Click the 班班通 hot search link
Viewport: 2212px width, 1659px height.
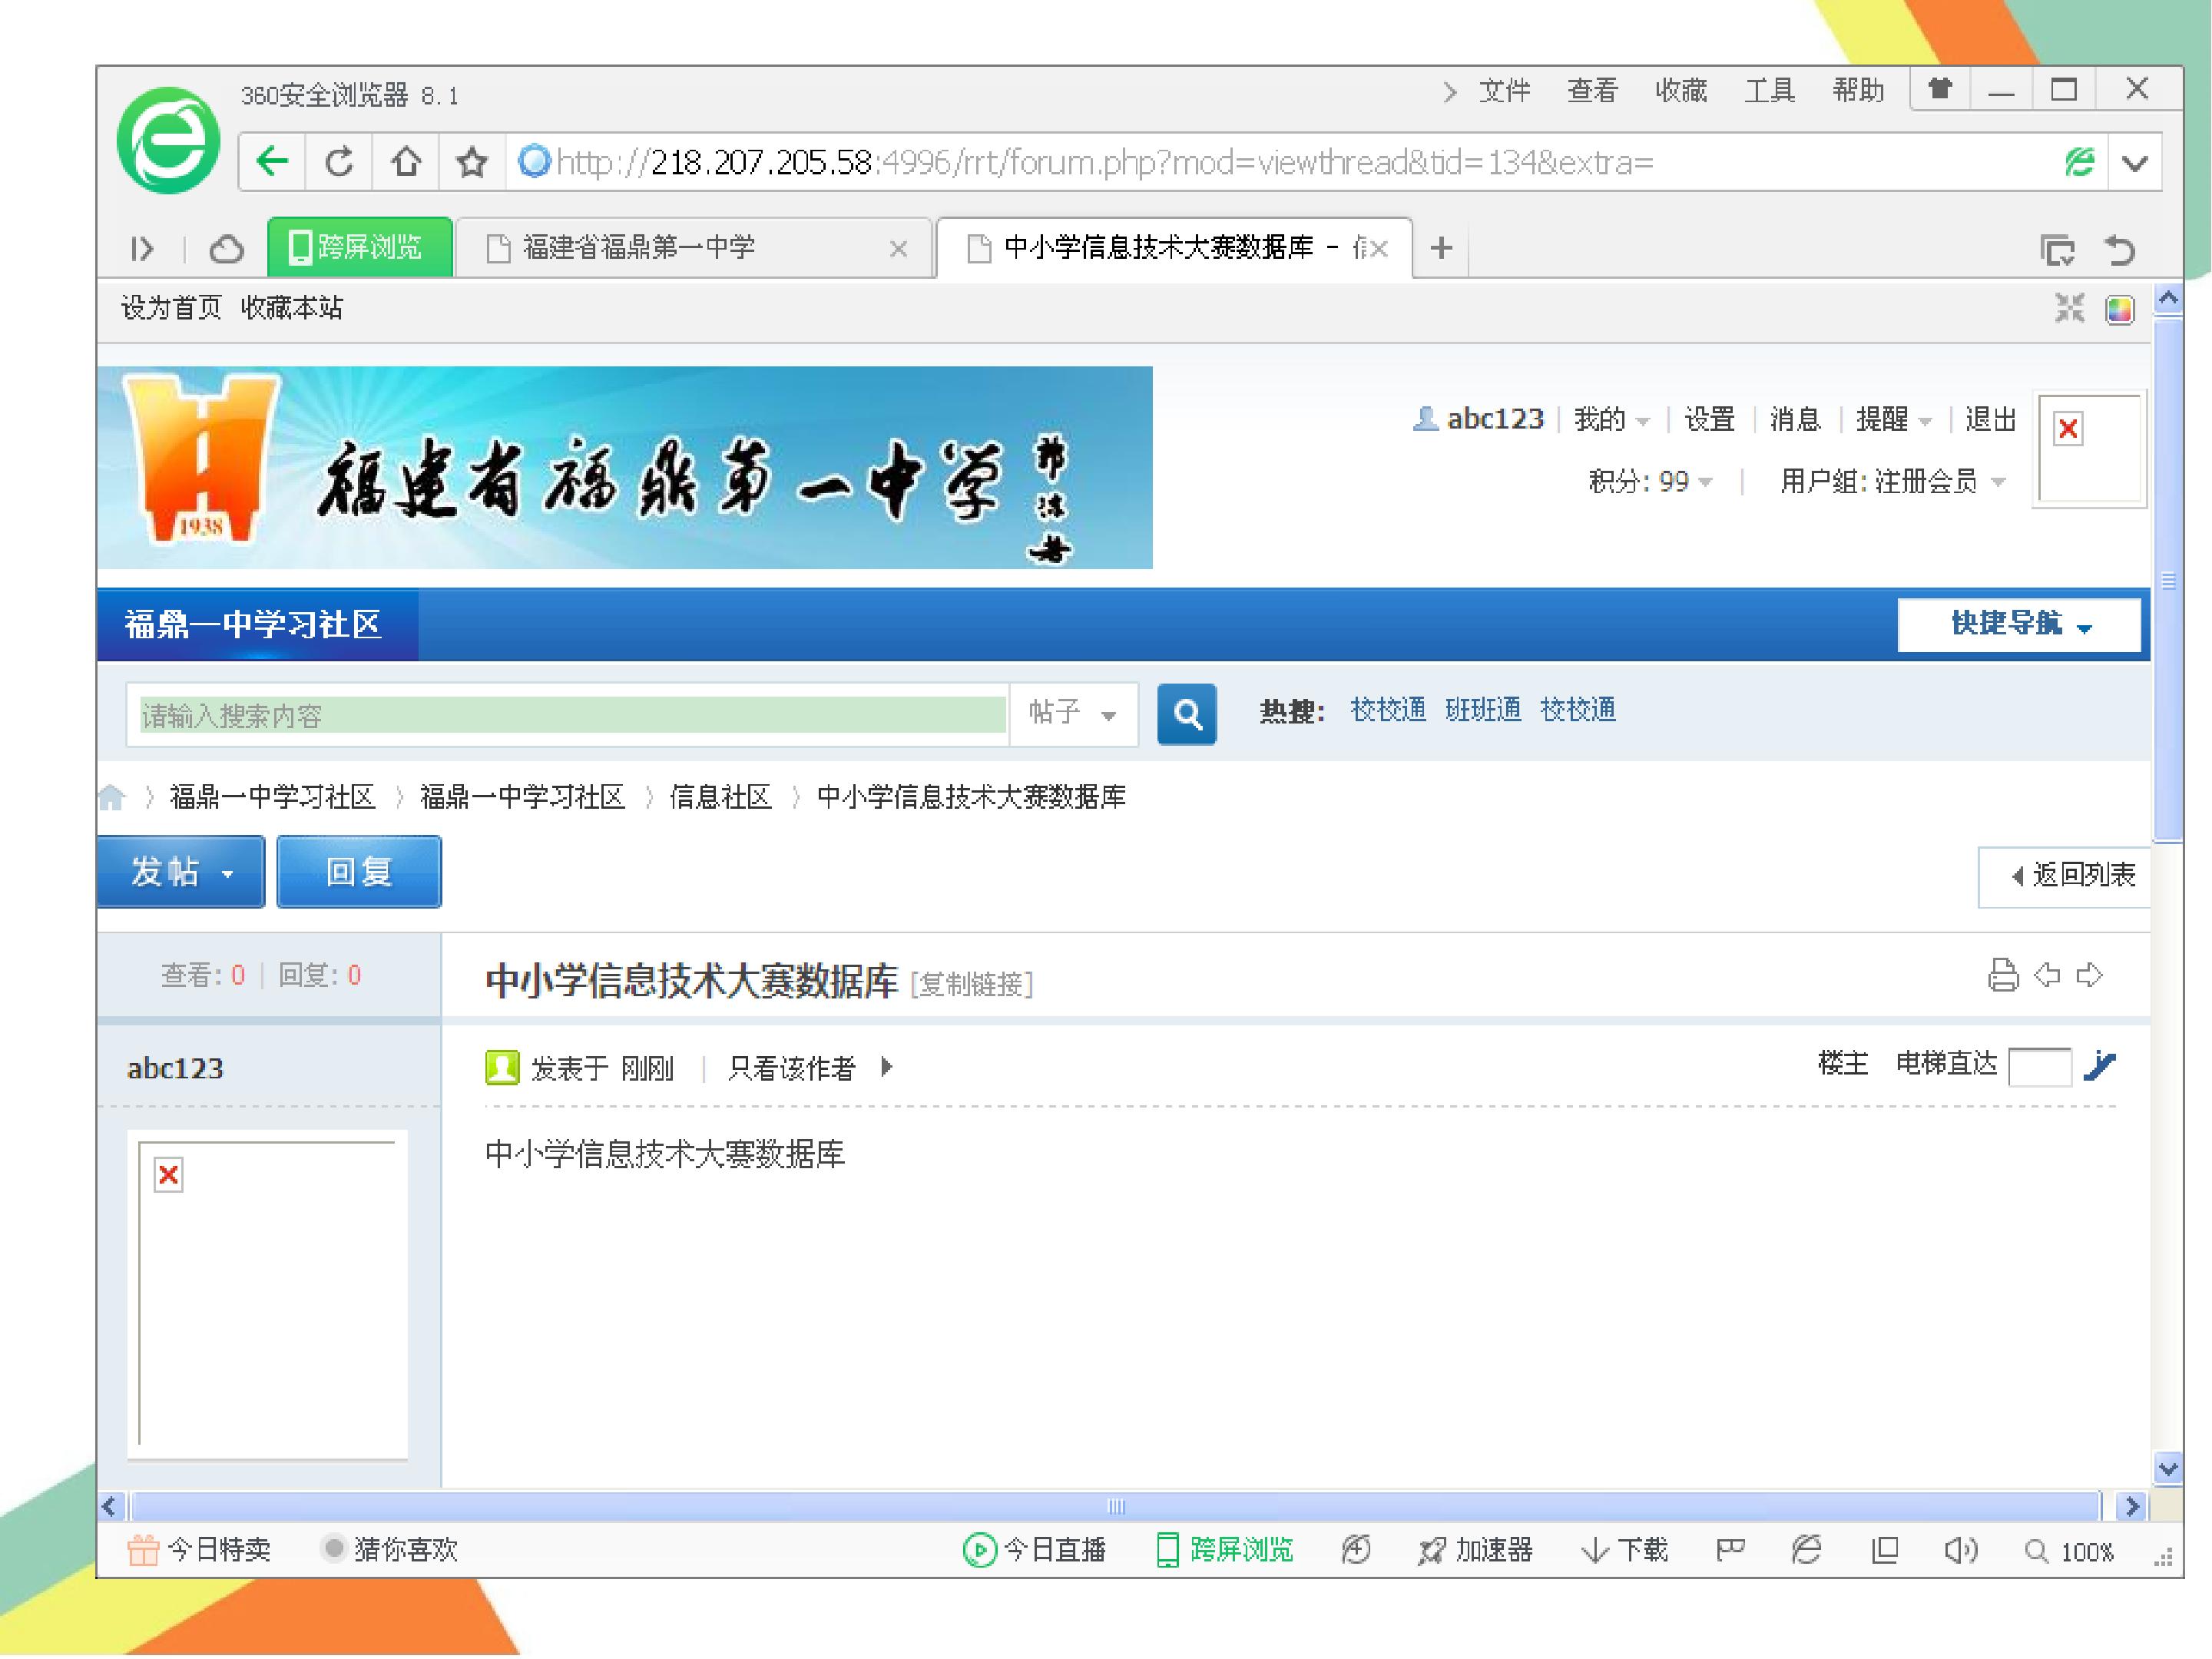[x=1483, y=710]
